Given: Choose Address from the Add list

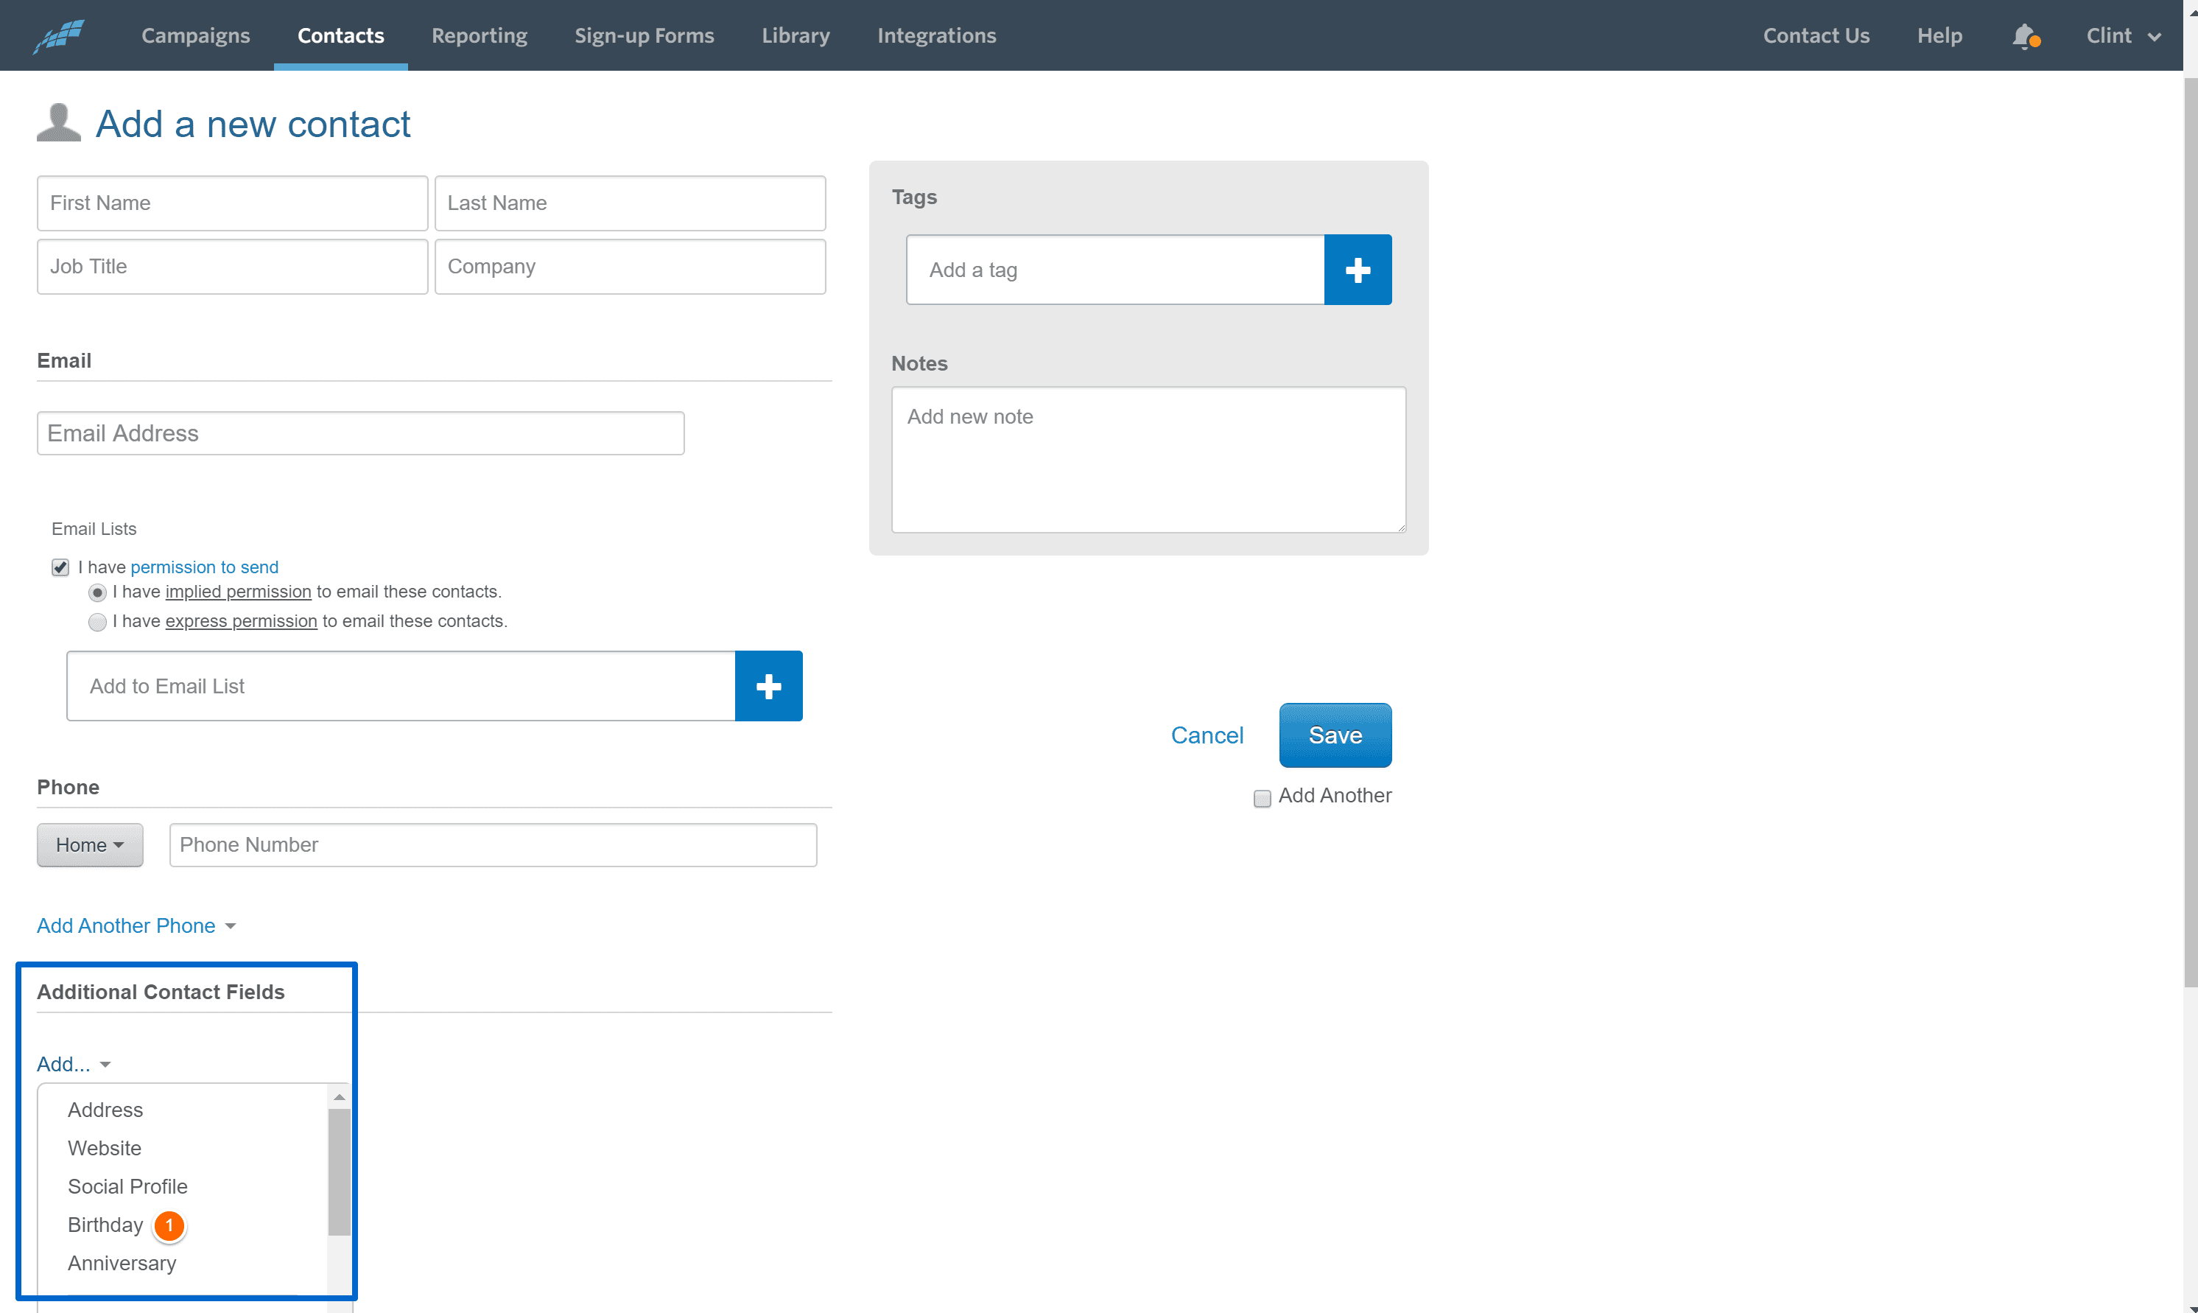Looking at the screenshot, I should coord(105,1110).
